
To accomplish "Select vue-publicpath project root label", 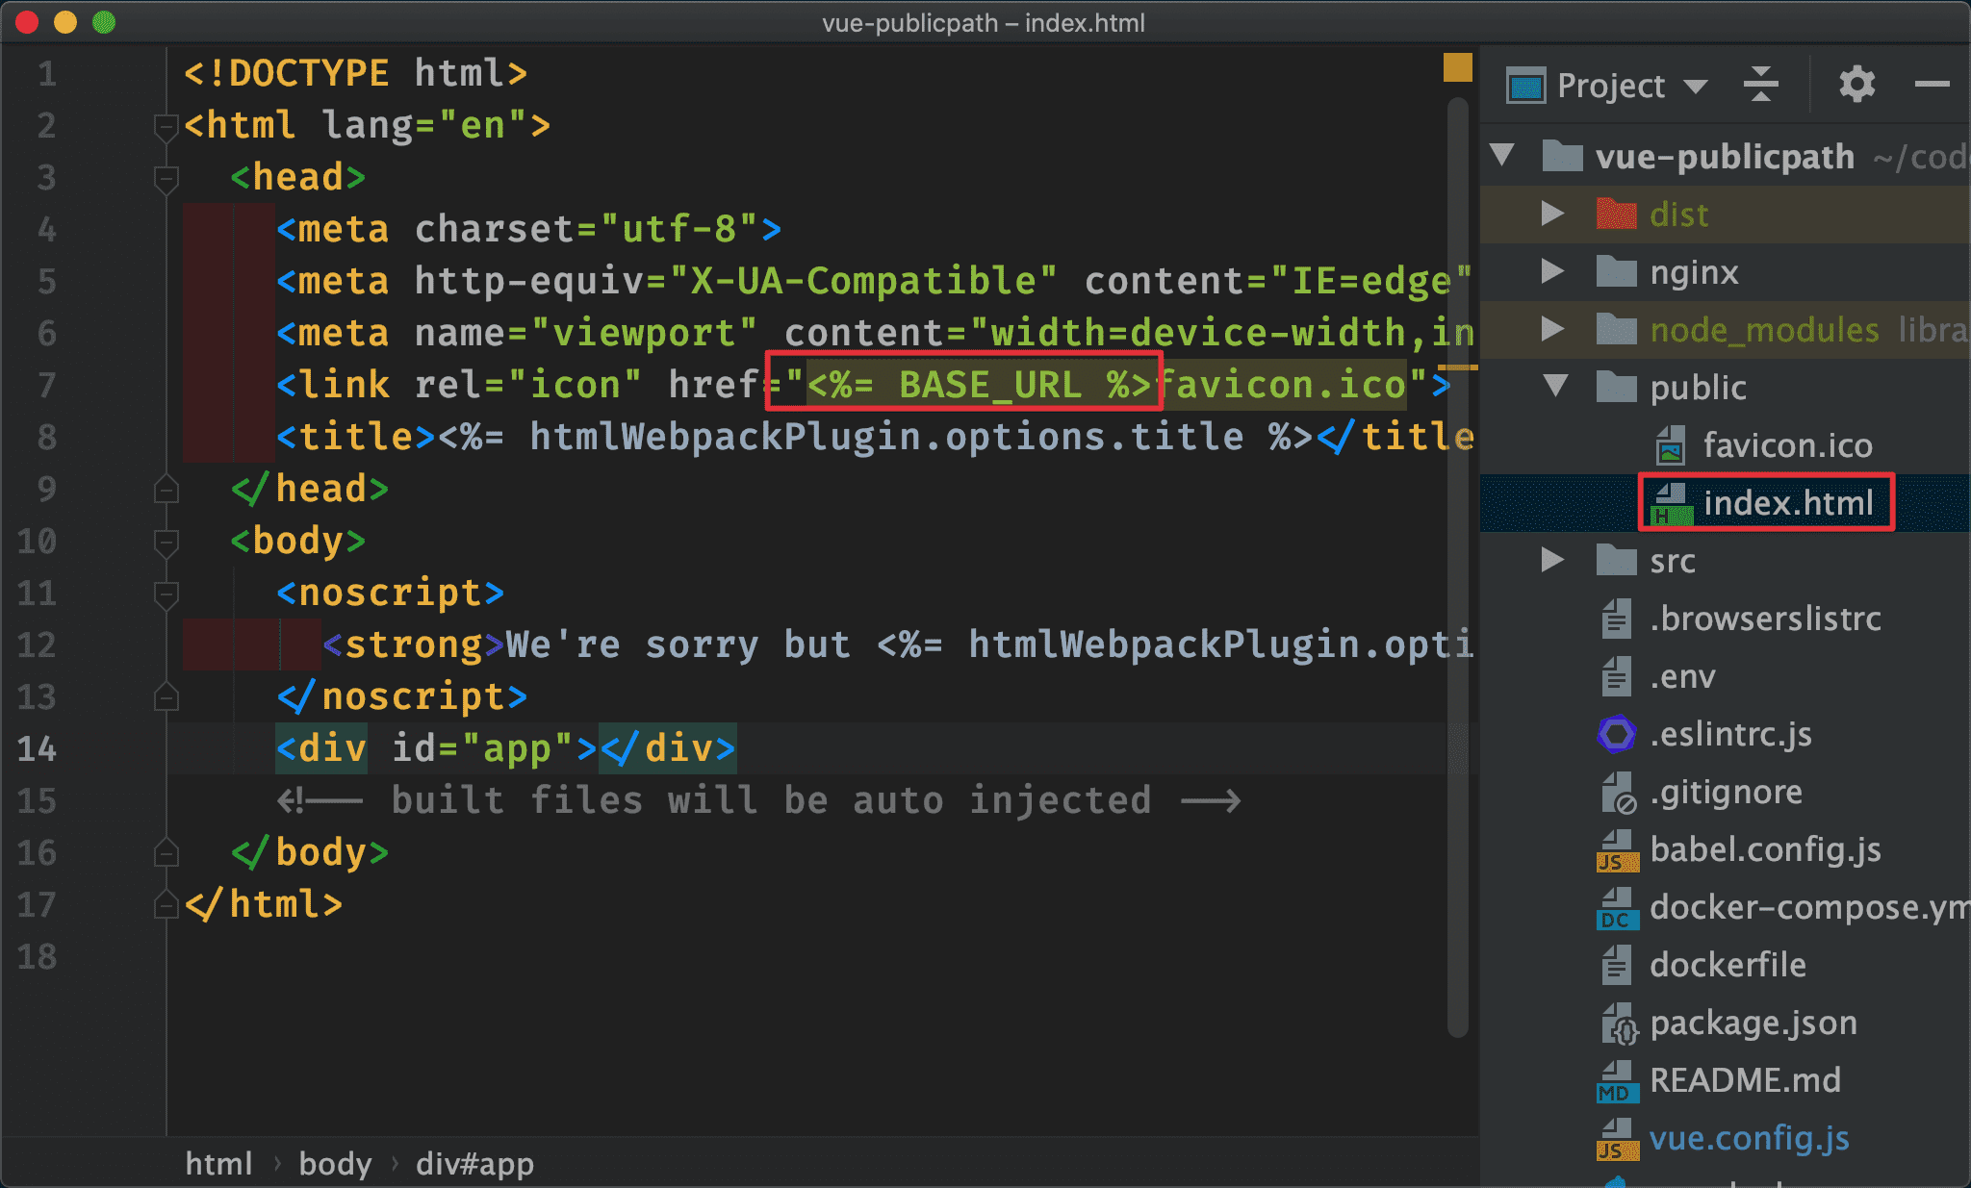I will pyautogui.click(x=1724, y=156).
